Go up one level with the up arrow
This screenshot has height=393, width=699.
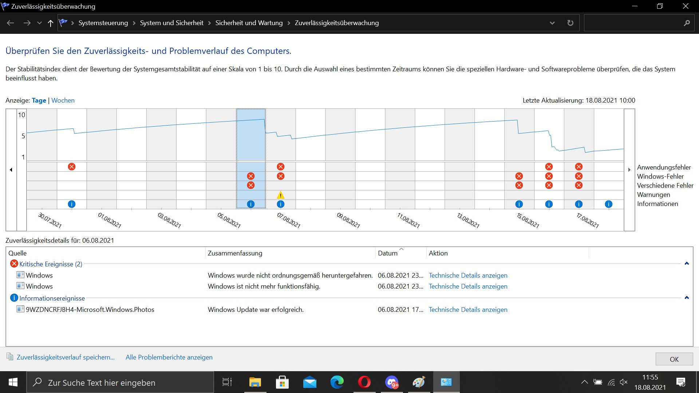[50, 23]
